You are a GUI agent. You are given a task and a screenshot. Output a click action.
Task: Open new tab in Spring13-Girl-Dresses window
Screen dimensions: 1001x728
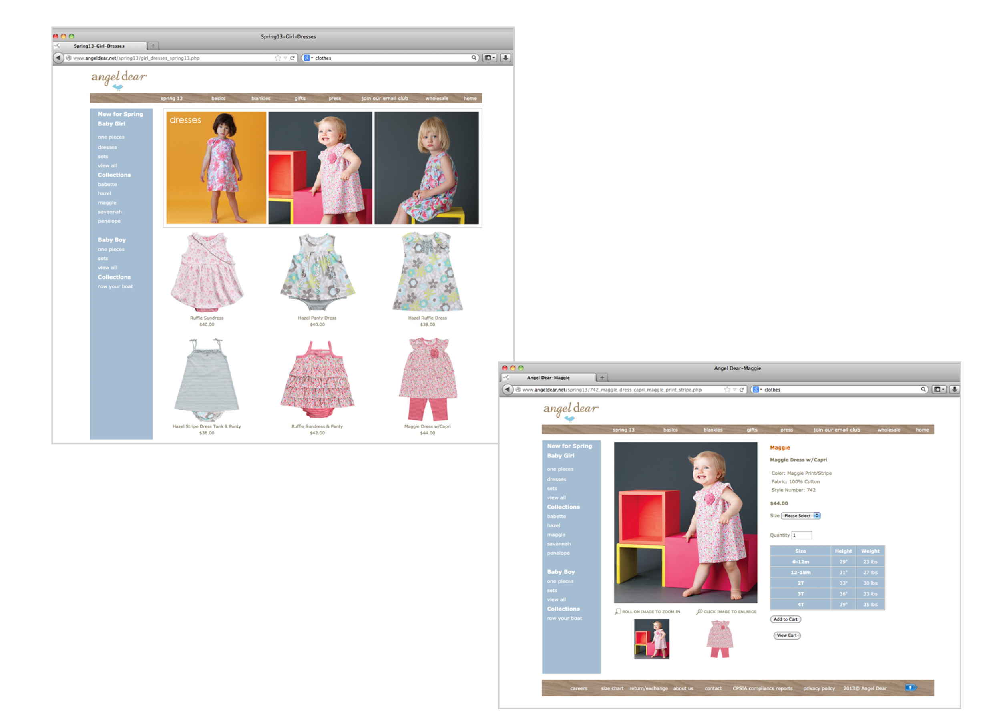pos(153,46)
